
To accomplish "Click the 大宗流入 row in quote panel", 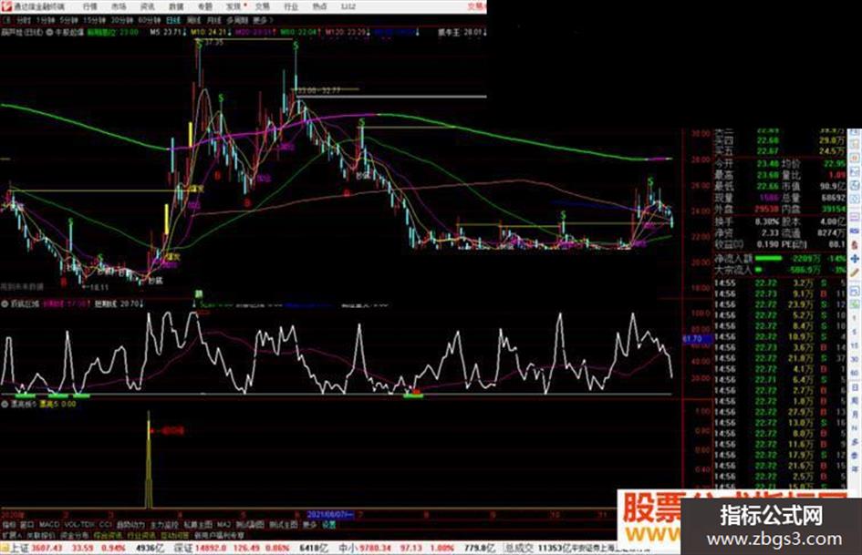I will tap(780, 270).
